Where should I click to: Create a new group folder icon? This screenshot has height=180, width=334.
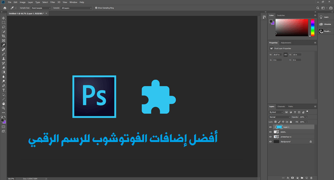[x=302, y=178]
